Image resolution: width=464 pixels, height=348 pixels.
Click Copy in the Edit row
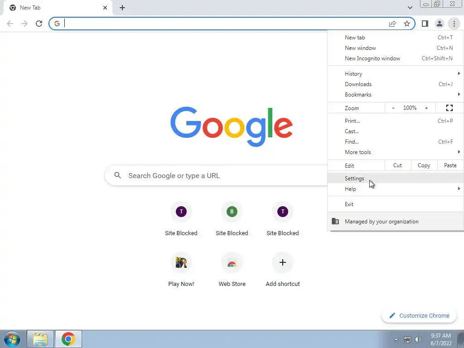coord(424,165)
